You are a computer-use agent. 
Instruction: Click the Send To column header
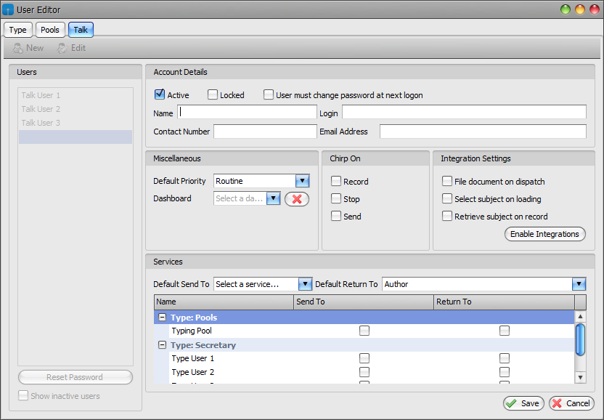tap(364, 302)
